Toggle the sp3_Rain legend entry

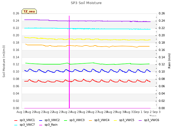(x=48, y=125)
